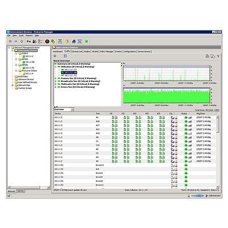Switch to the Policy Manager tab
Image resolution: width=228 pixels, height=228 pixels.
(107, 51)
